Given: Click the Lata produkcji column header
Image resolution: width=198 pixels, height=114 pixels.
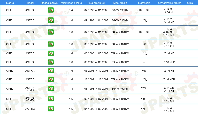Looking at the screenshot, I should click(x=96, y=3).
